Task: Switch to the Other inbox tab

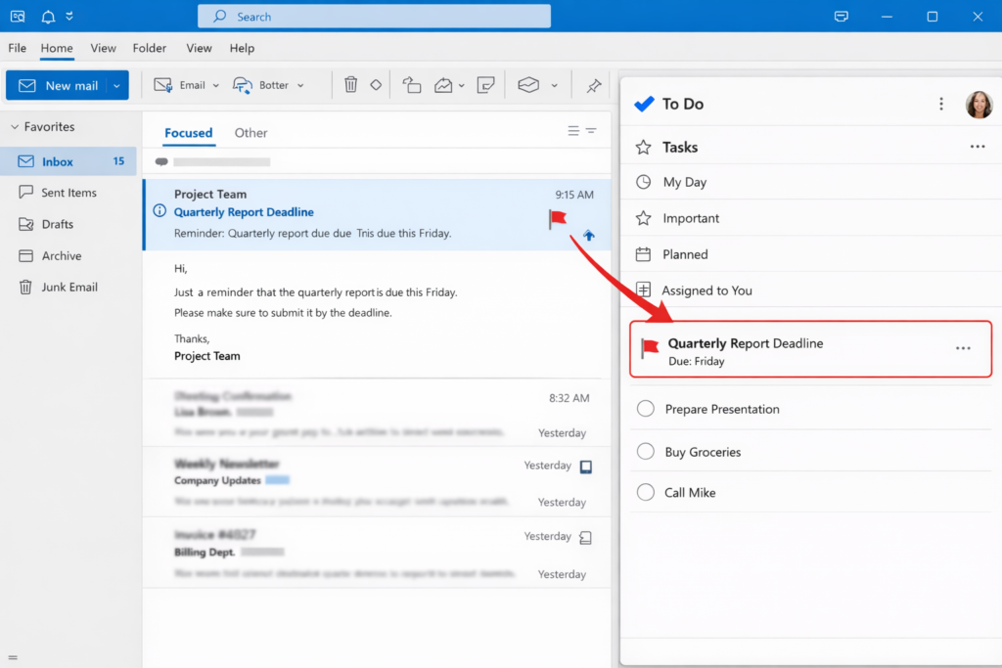Action: click(x=250, y=132)
